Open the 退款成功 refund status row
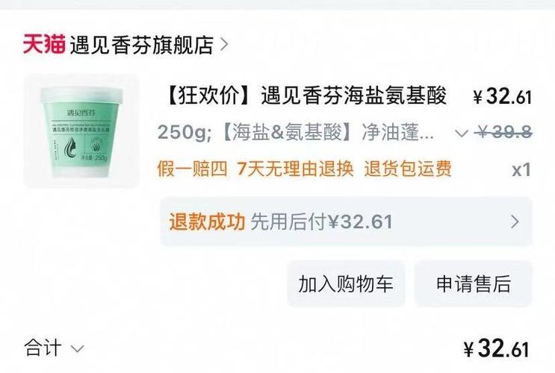 pos(346,222)
